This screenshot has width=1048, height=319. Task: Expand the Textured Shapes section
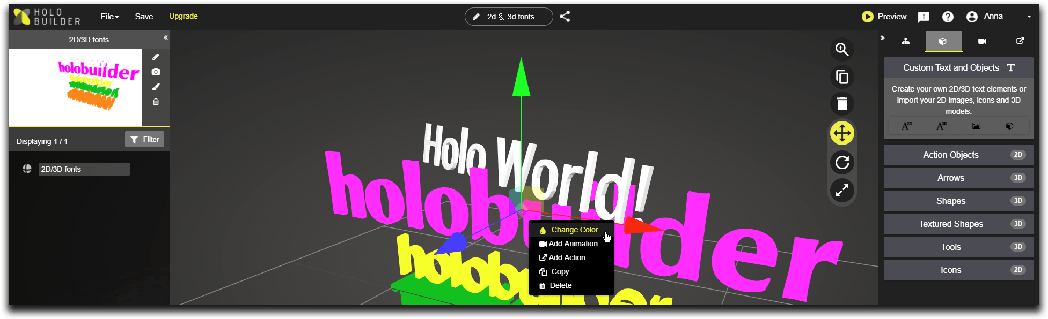(958, 224)
